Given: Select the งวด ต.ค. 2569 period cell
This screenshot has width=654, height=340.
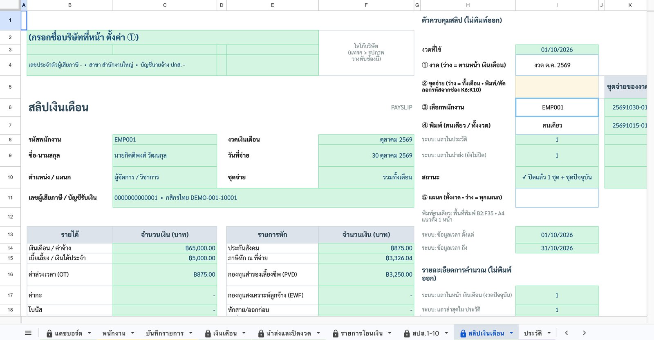Looking at the screenshot, I should [557, 65].
